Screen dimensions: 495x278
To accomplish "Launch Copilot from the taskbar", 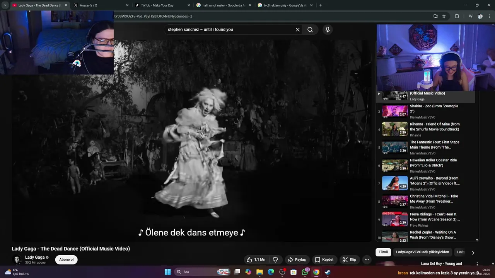I will click(x=248, y=272).
